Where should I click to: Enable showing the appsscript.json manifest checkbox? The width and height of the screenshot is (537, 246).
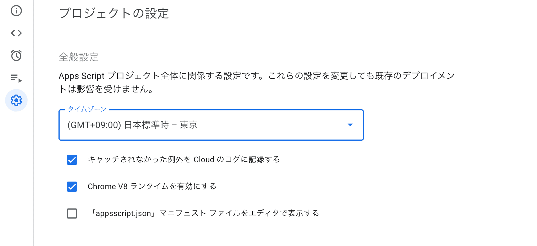(72, 213)
